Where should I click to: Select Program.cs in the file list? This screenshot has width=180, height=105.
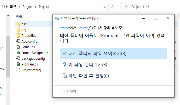point(30,64)
